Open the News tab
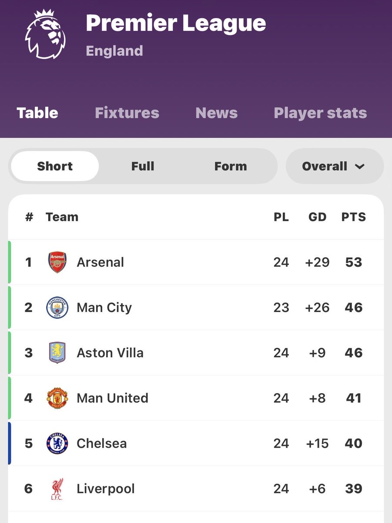The image size is (392, 523). coord(216,113)
